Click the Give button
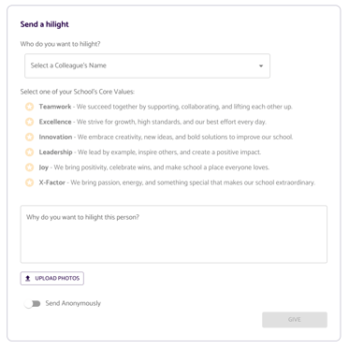 [x=295, y=320]
